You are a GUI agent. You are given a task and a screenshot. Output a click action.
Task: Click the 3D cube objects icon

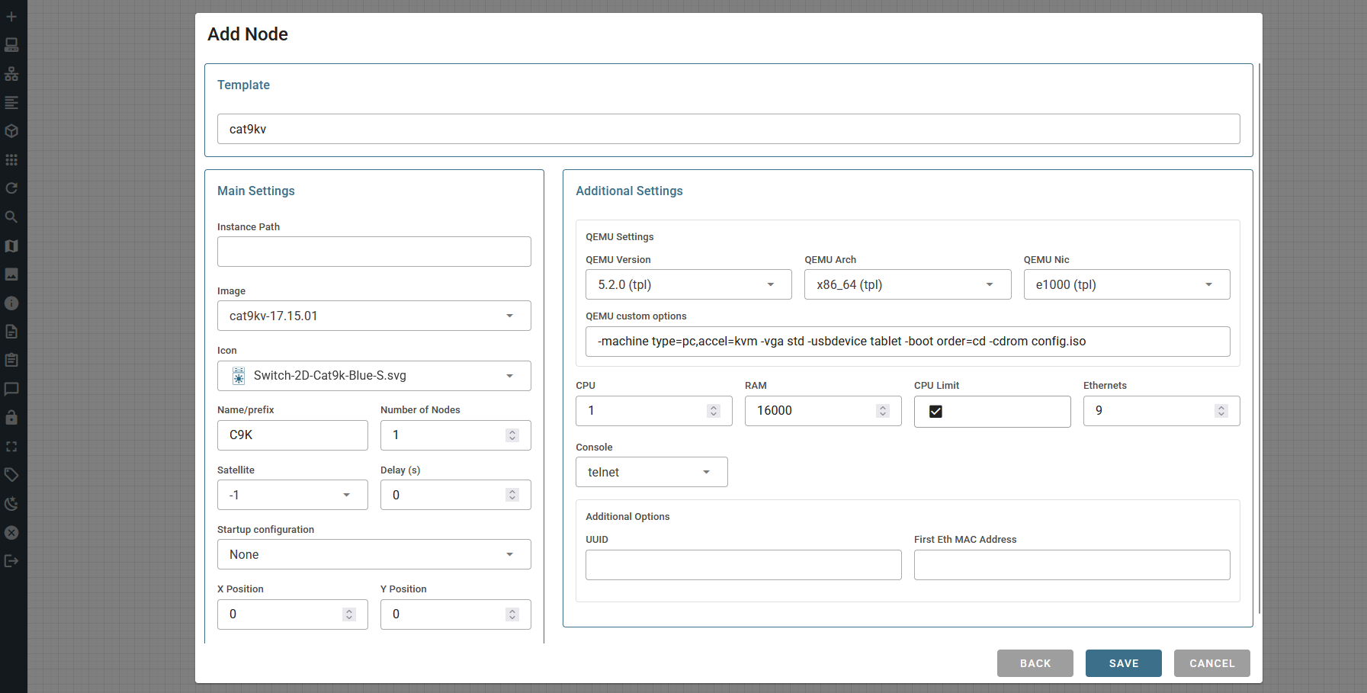[11, 131]
